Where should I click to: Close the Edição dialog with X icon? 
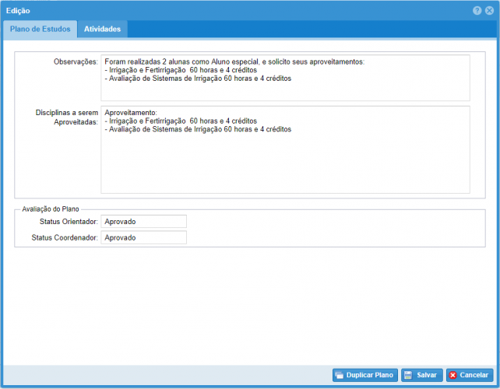click(488, 10)
